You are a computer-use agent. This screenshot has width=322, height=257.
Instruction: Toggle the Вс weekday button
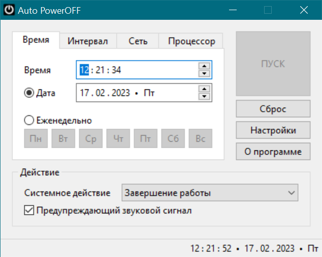tap(201, 139)
